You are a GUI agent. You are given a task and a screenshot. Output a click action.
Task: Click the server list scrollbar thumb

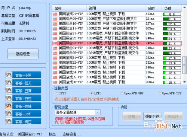(x=184, y=65)
